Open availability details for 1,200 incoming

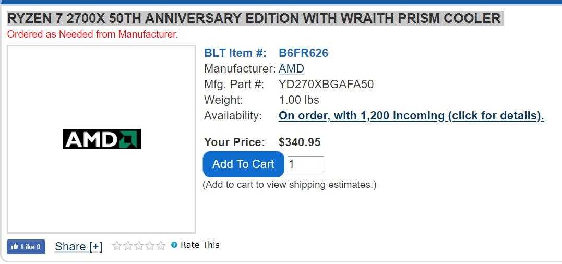(x=411, y=116)
